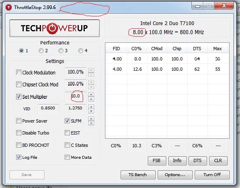Open the FSB button
240x188 pixels.
point(157,160)
